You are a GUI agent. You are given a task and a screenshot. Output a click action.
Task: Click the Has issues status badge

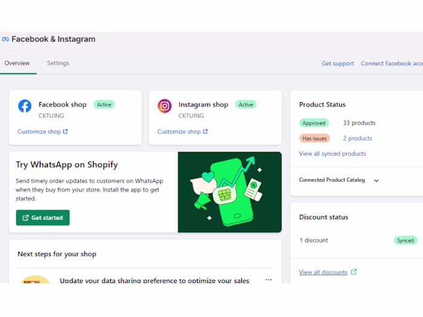[x=315, y=138]
